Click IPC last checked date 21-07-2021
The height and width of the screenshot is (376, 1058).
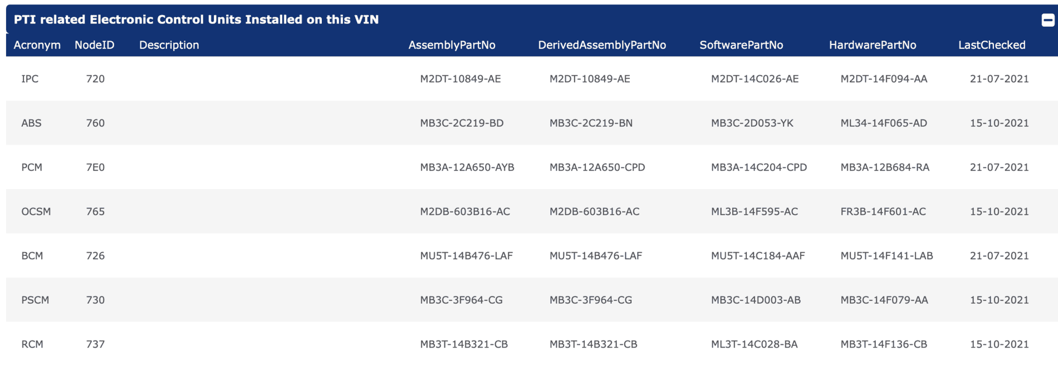pyautogui.click(x=1000, y=79)
